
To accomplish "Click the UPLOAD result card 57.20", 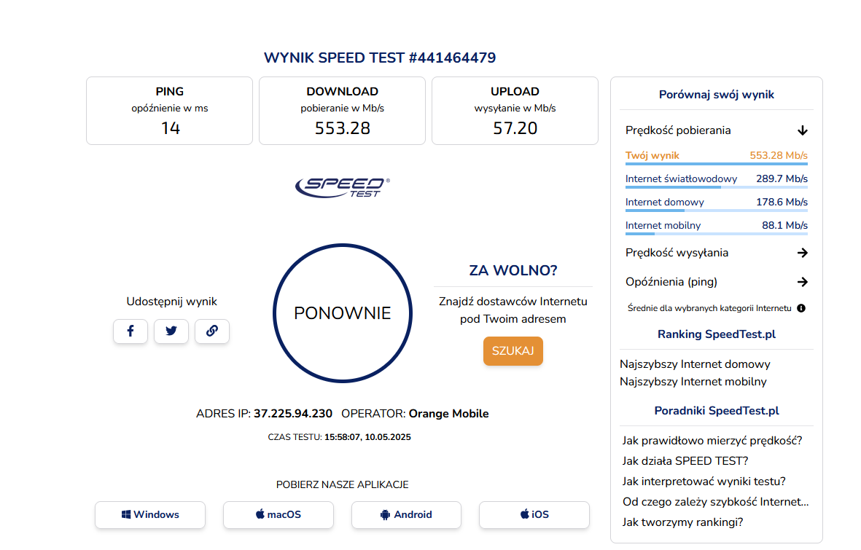I will 515,111.
